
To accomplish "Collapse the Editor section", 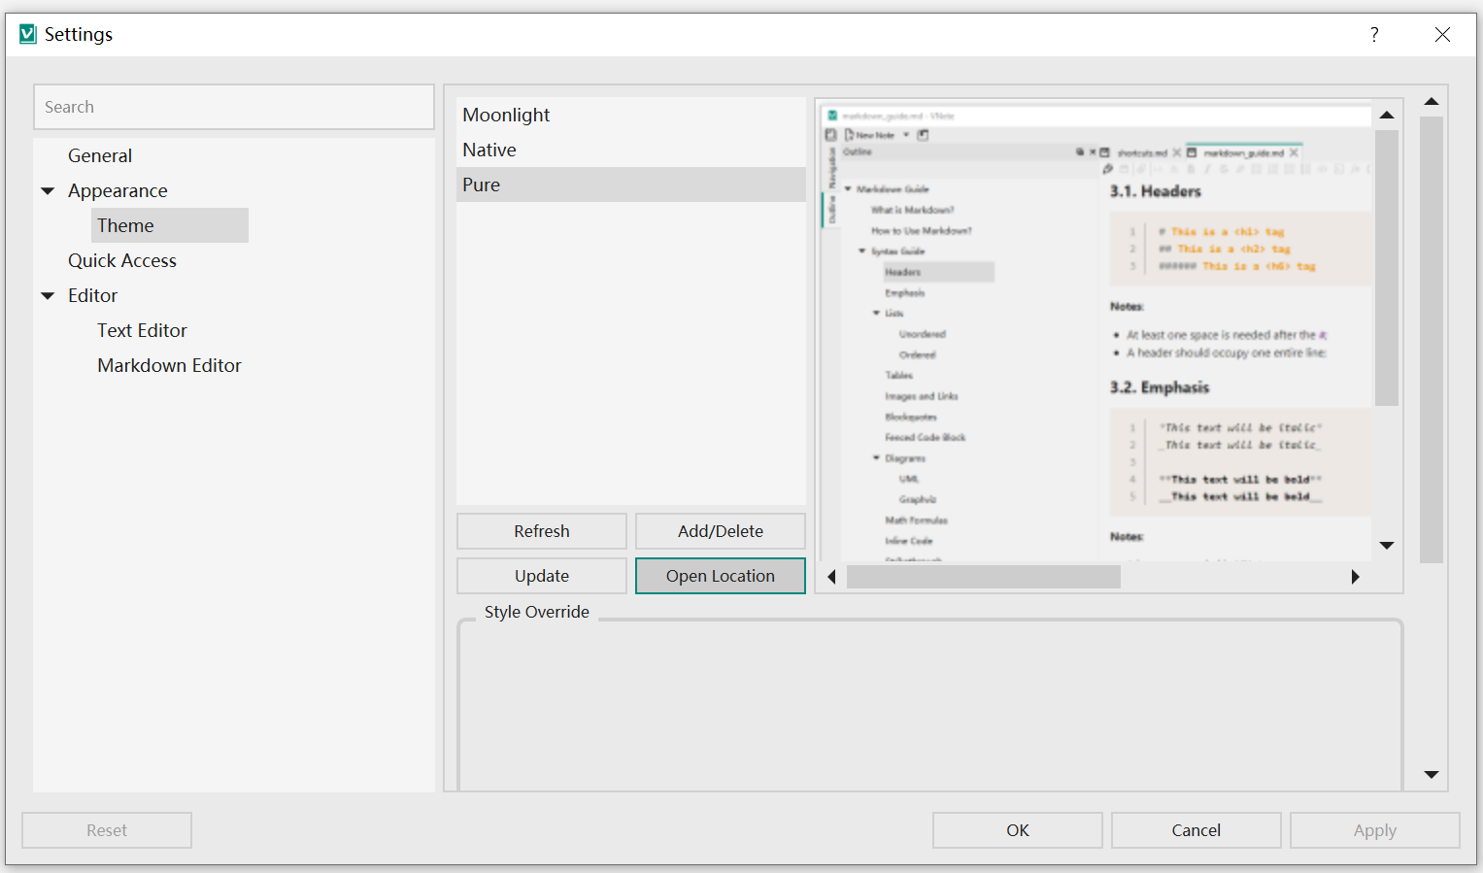I will (x=48, y=295).
